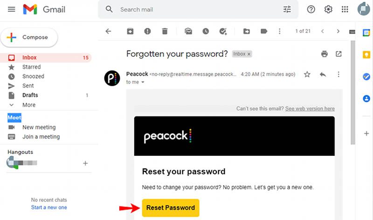Screen dimensions: 373x220
Task: Open the 'See web version here' link
Action: (x=310, y=108)
